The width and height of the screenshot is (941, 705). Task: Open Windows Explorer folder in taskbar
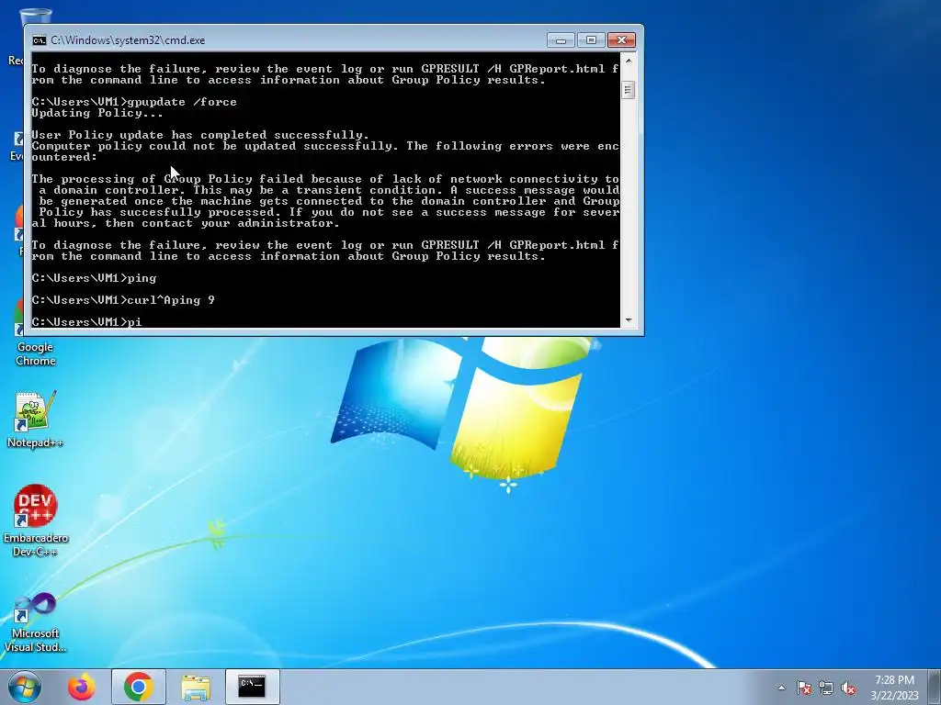click(x=196, y=687)
